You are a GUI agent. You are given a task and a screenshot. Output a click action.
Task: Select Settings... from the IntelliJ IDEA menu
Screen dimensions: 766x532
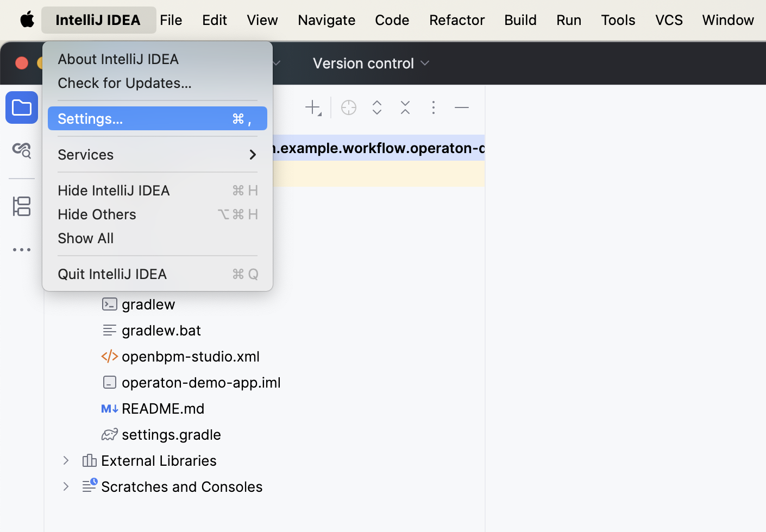coord(157,119)
